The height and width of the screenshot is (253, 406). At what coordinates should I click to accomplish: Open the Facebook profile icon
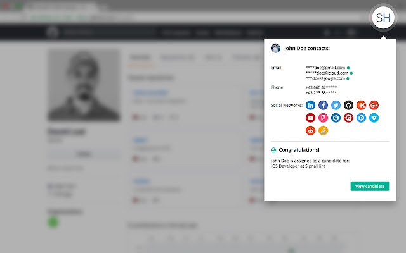tap(323, 105)
